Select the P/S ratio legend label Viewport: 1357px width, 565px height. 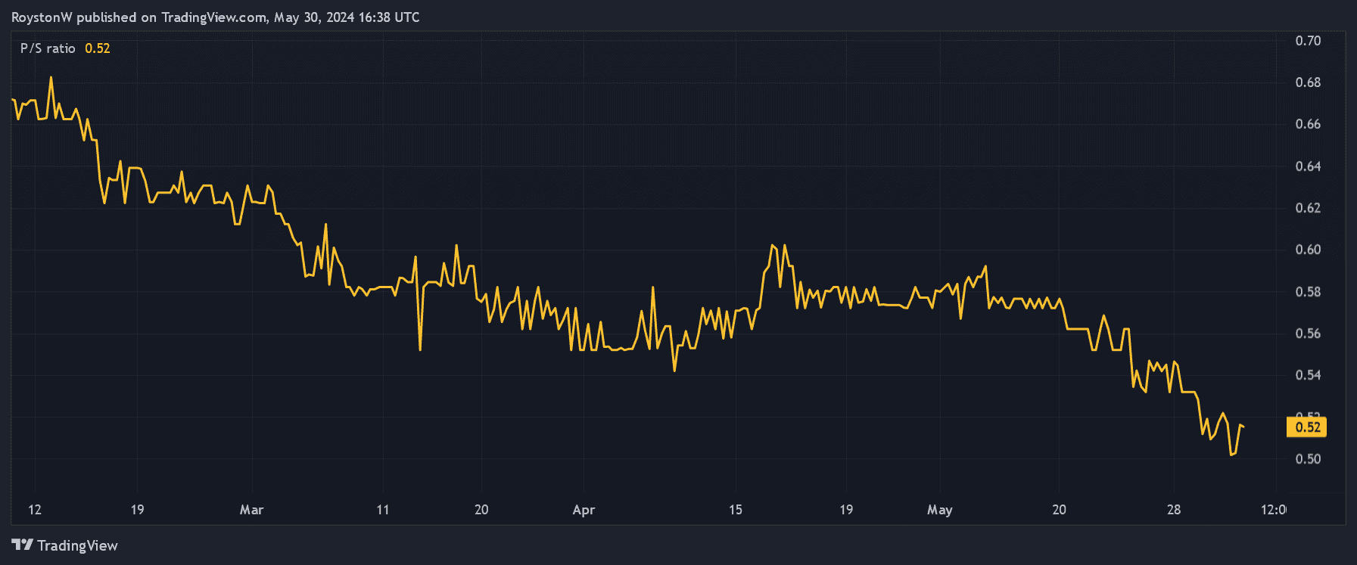pyautogui.click(x=48, y=48)
